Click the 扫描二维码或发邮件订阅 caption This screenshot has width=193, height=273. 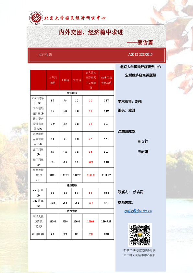coord(139,250)
